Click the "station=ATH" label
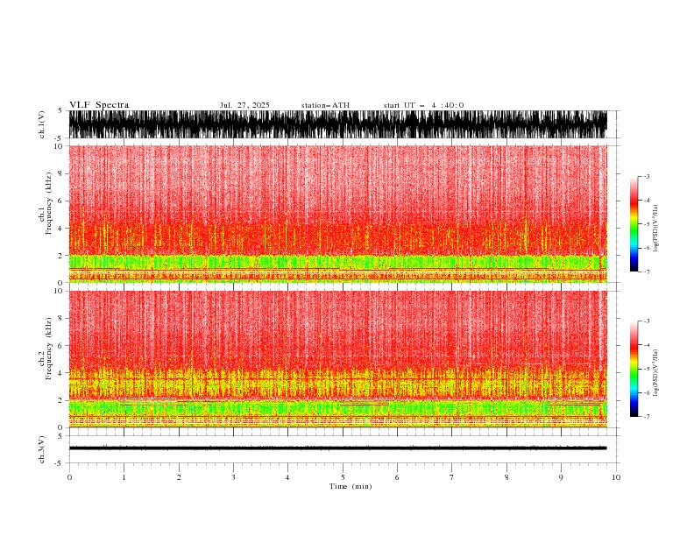Image resolution: width=694 pixels, height=536 pixels. point(325,105)
